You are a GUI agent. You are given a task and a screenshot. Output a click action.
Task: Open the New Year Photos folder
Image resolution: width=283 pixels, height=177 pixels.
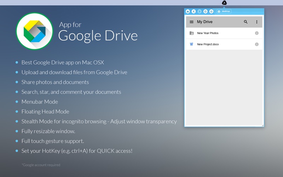[224, 33]
